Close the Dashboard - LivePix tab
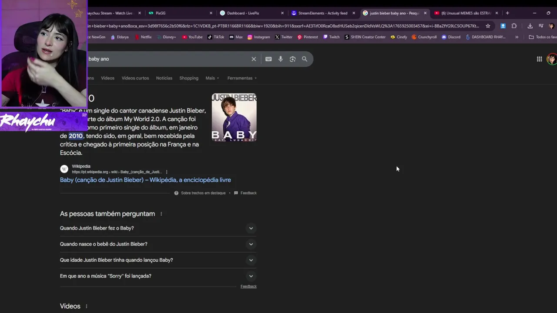This screenshot has width=557, height=313. coord(282,13)
